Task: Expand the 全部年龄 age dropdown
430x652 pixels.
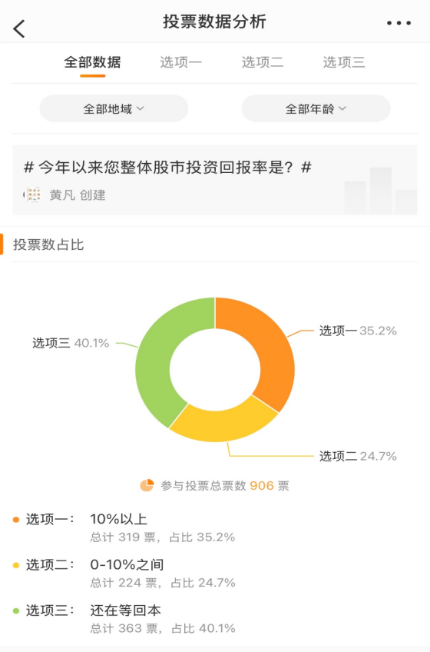Action: (316, 108)
